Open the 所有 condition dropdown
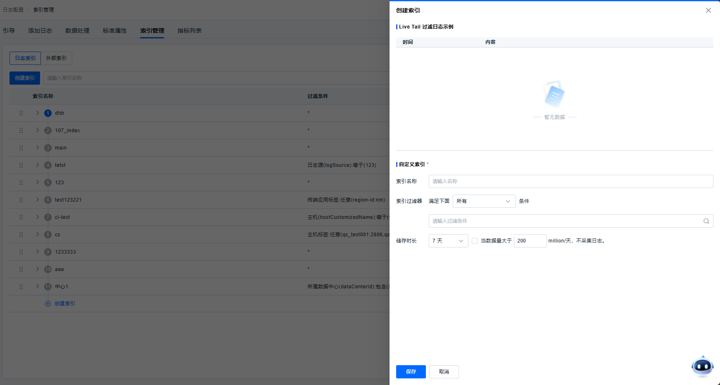The image size is (720, 385). pyautogui.click(x=483, y=201)
